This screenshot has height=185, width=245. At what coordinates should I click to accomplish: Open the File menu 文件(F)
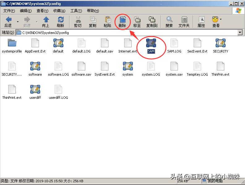(9, 11)
